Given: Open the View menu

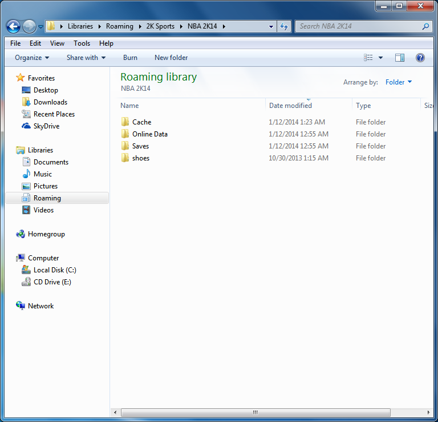Looking at the screenshot, I should (57, 43).
